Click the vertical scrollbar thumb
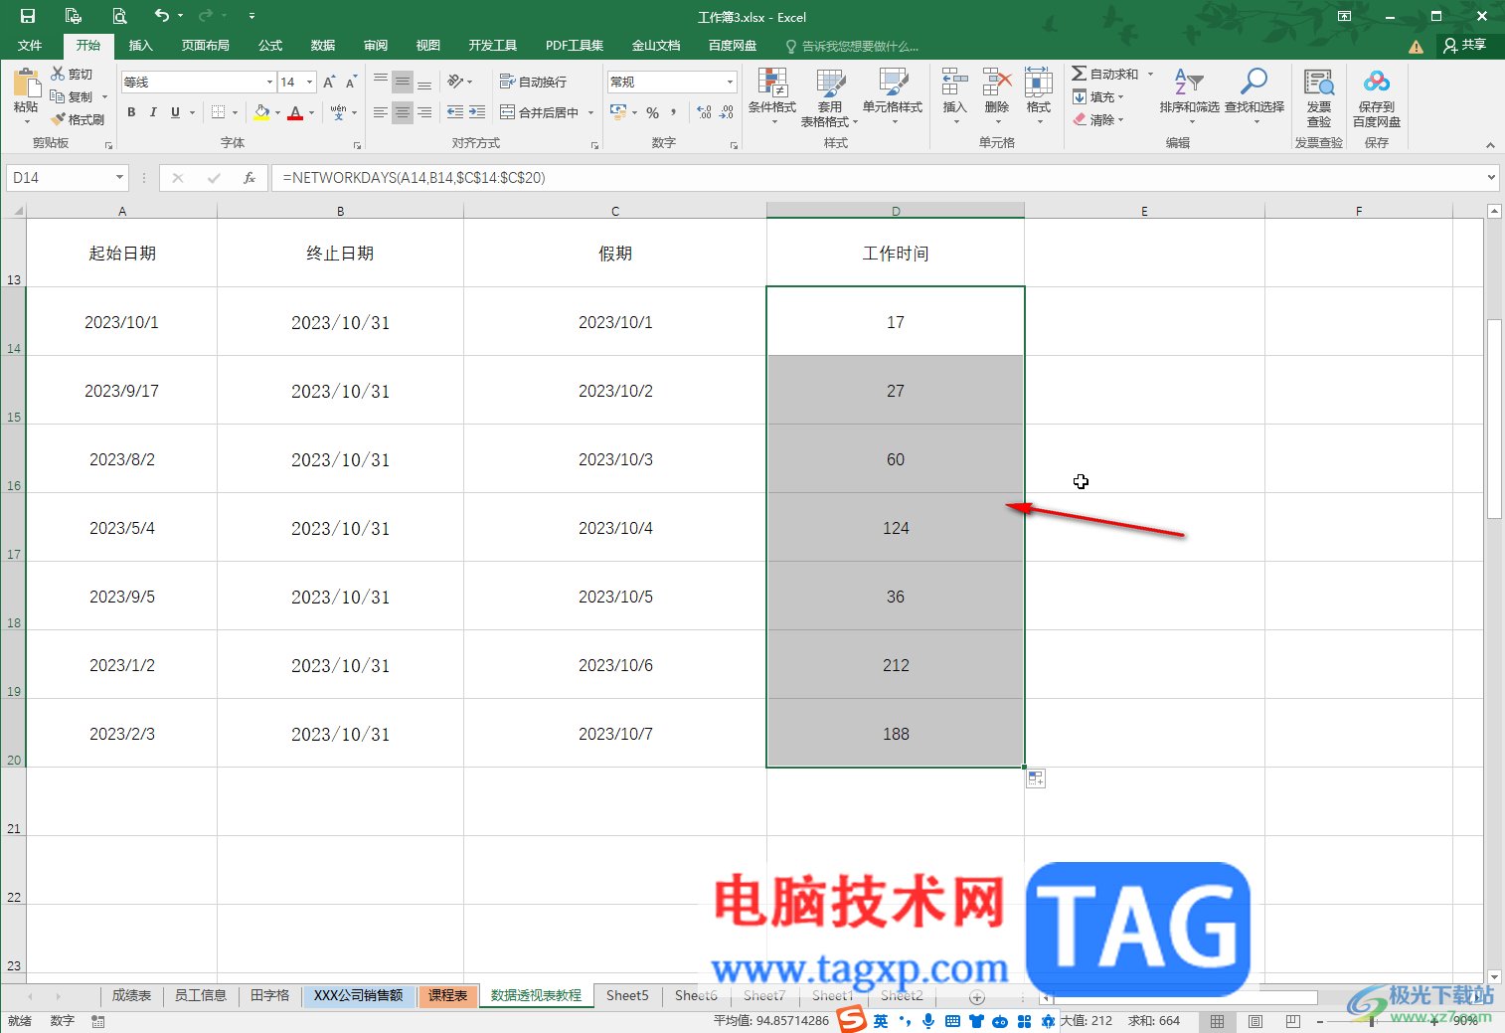Viewport: 1505px width, 1033px height. 1494,419
